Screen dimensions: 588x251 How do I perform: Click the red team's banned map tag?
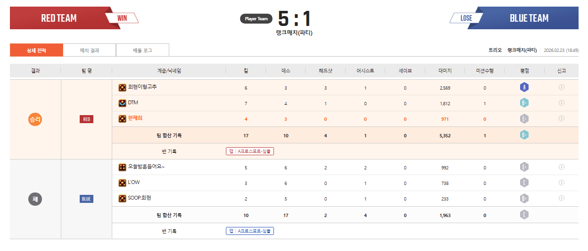click(x=250, y=151)
